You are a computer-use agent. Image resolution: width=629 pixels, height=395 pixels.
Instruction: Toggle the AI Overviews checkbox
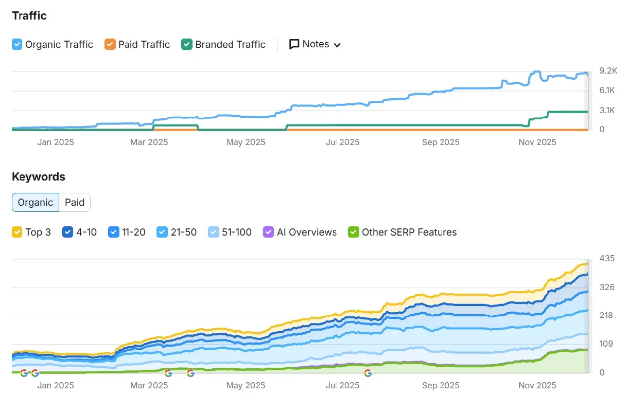(x=269, y=232)
